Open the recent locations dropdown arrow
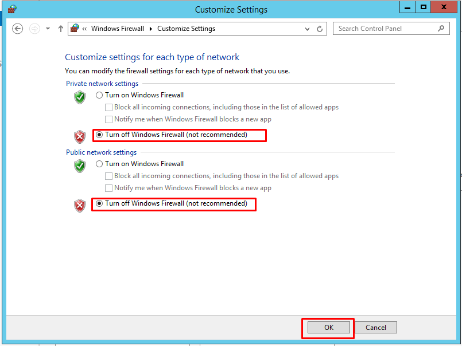Image resolution: width=462 pixels, height=346 pixels. [48, 29]
